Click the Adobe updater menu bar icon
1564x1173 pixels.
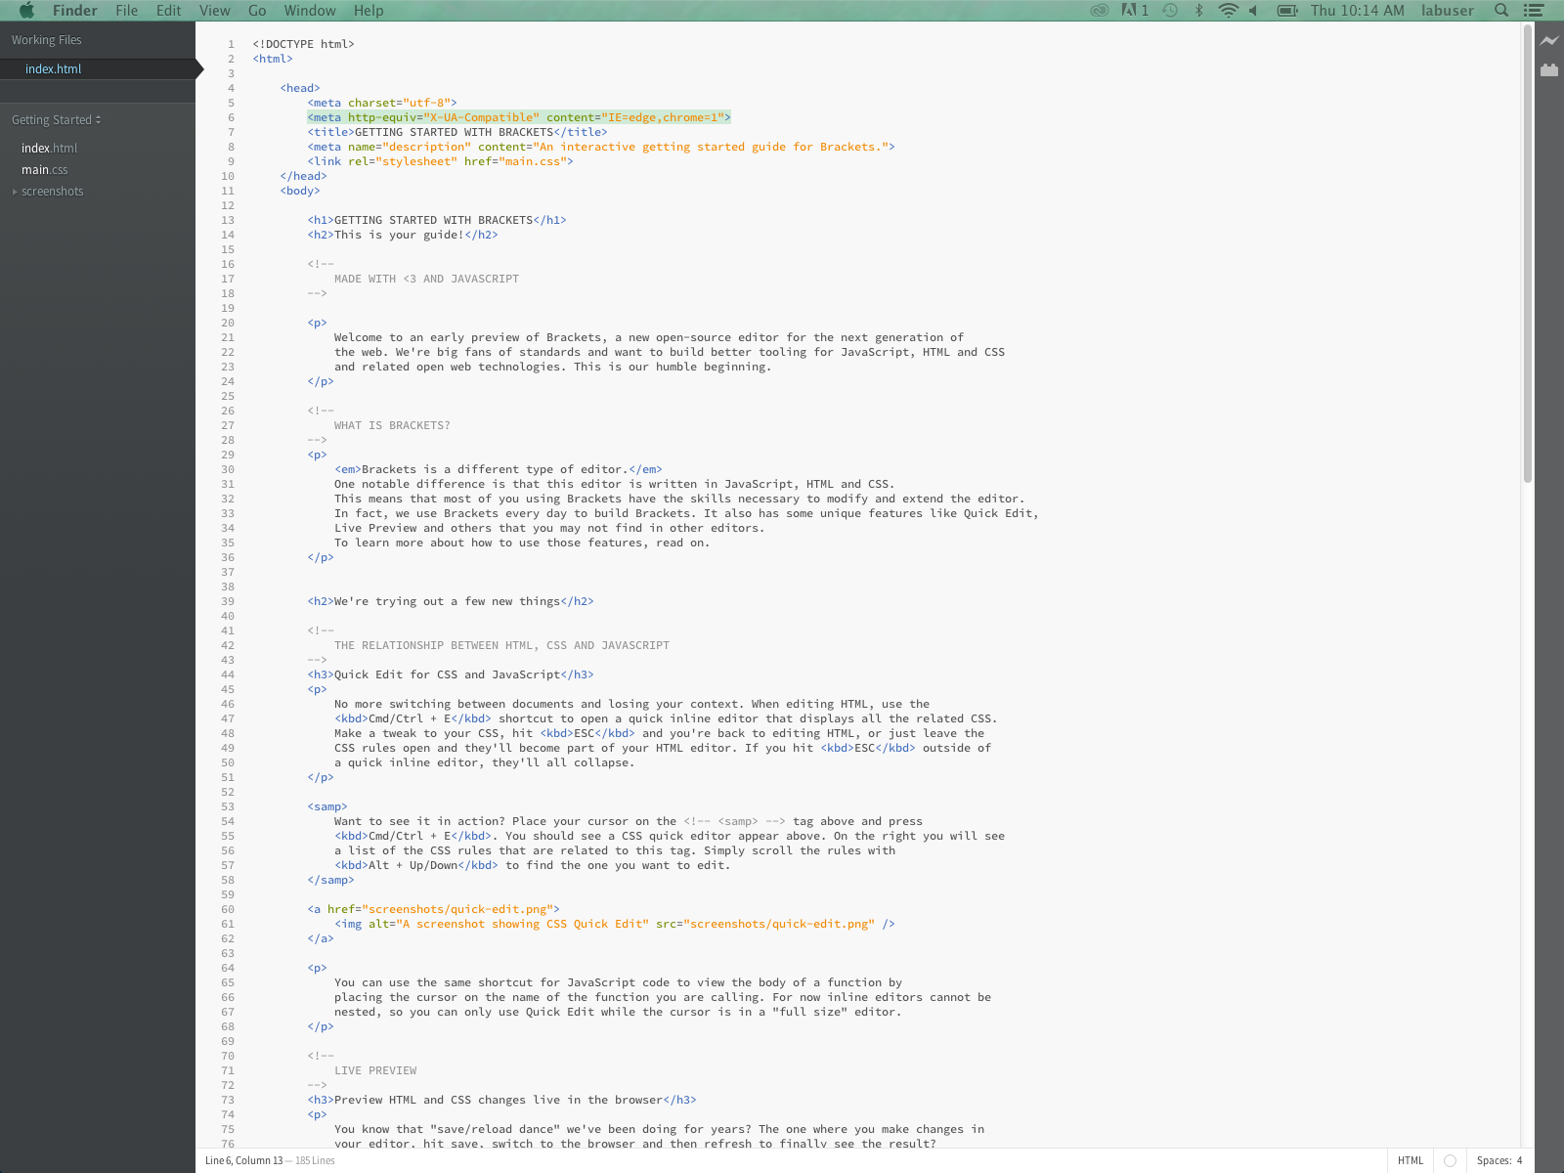pyautogui.click(x=1135, y=11)
